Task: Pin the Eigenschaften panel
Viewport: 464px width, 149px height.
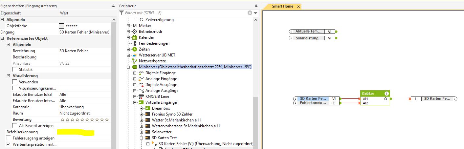Action: [113, 6]
